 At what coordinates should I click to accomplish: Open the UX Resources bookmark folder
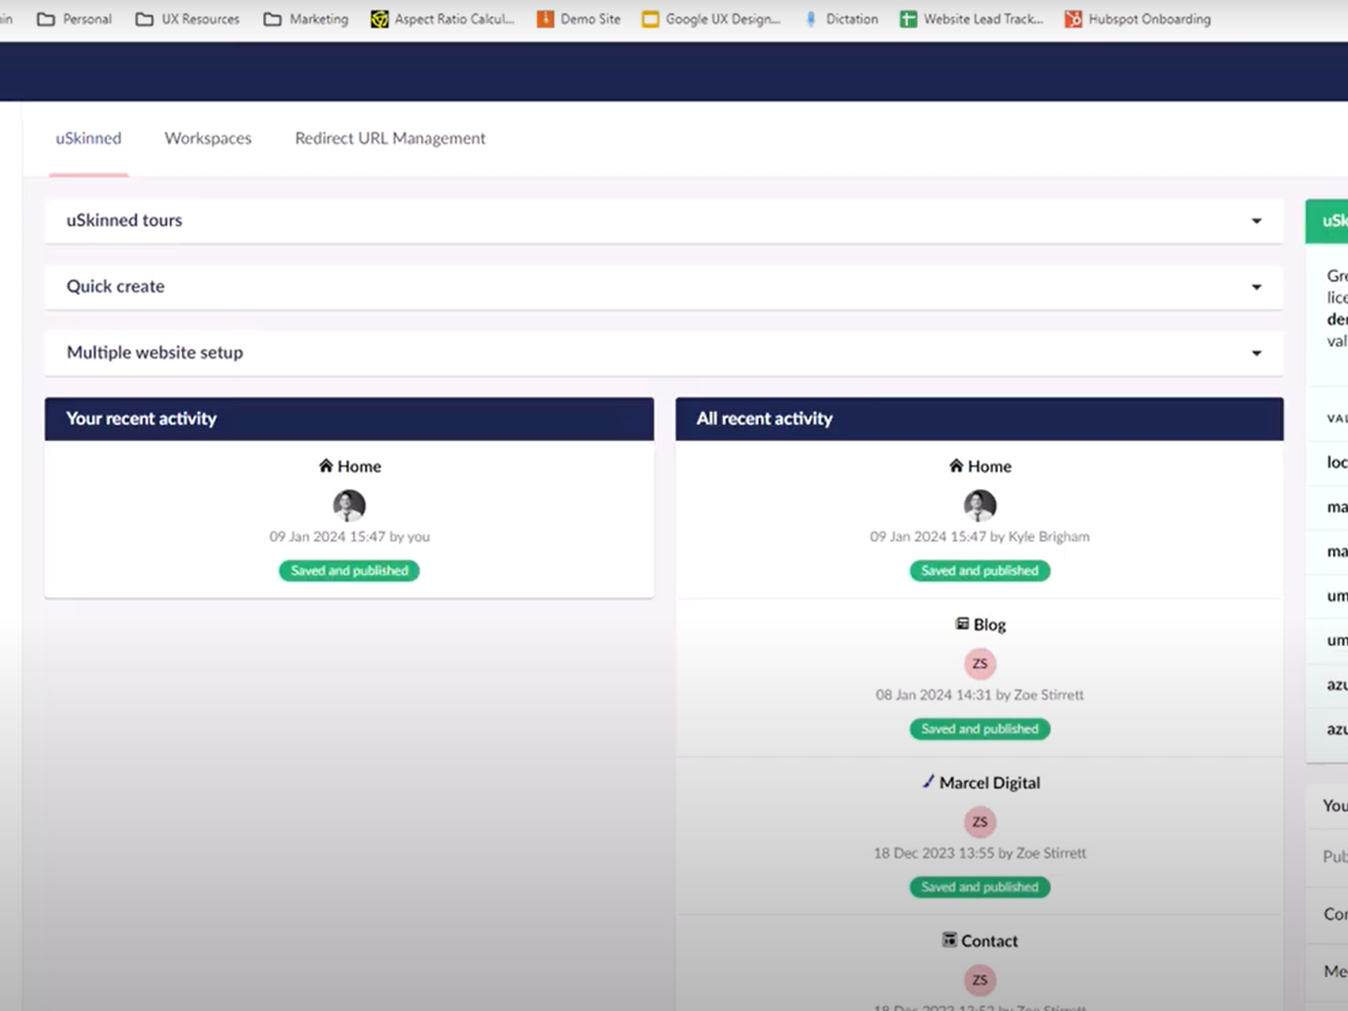coord(188,19)
